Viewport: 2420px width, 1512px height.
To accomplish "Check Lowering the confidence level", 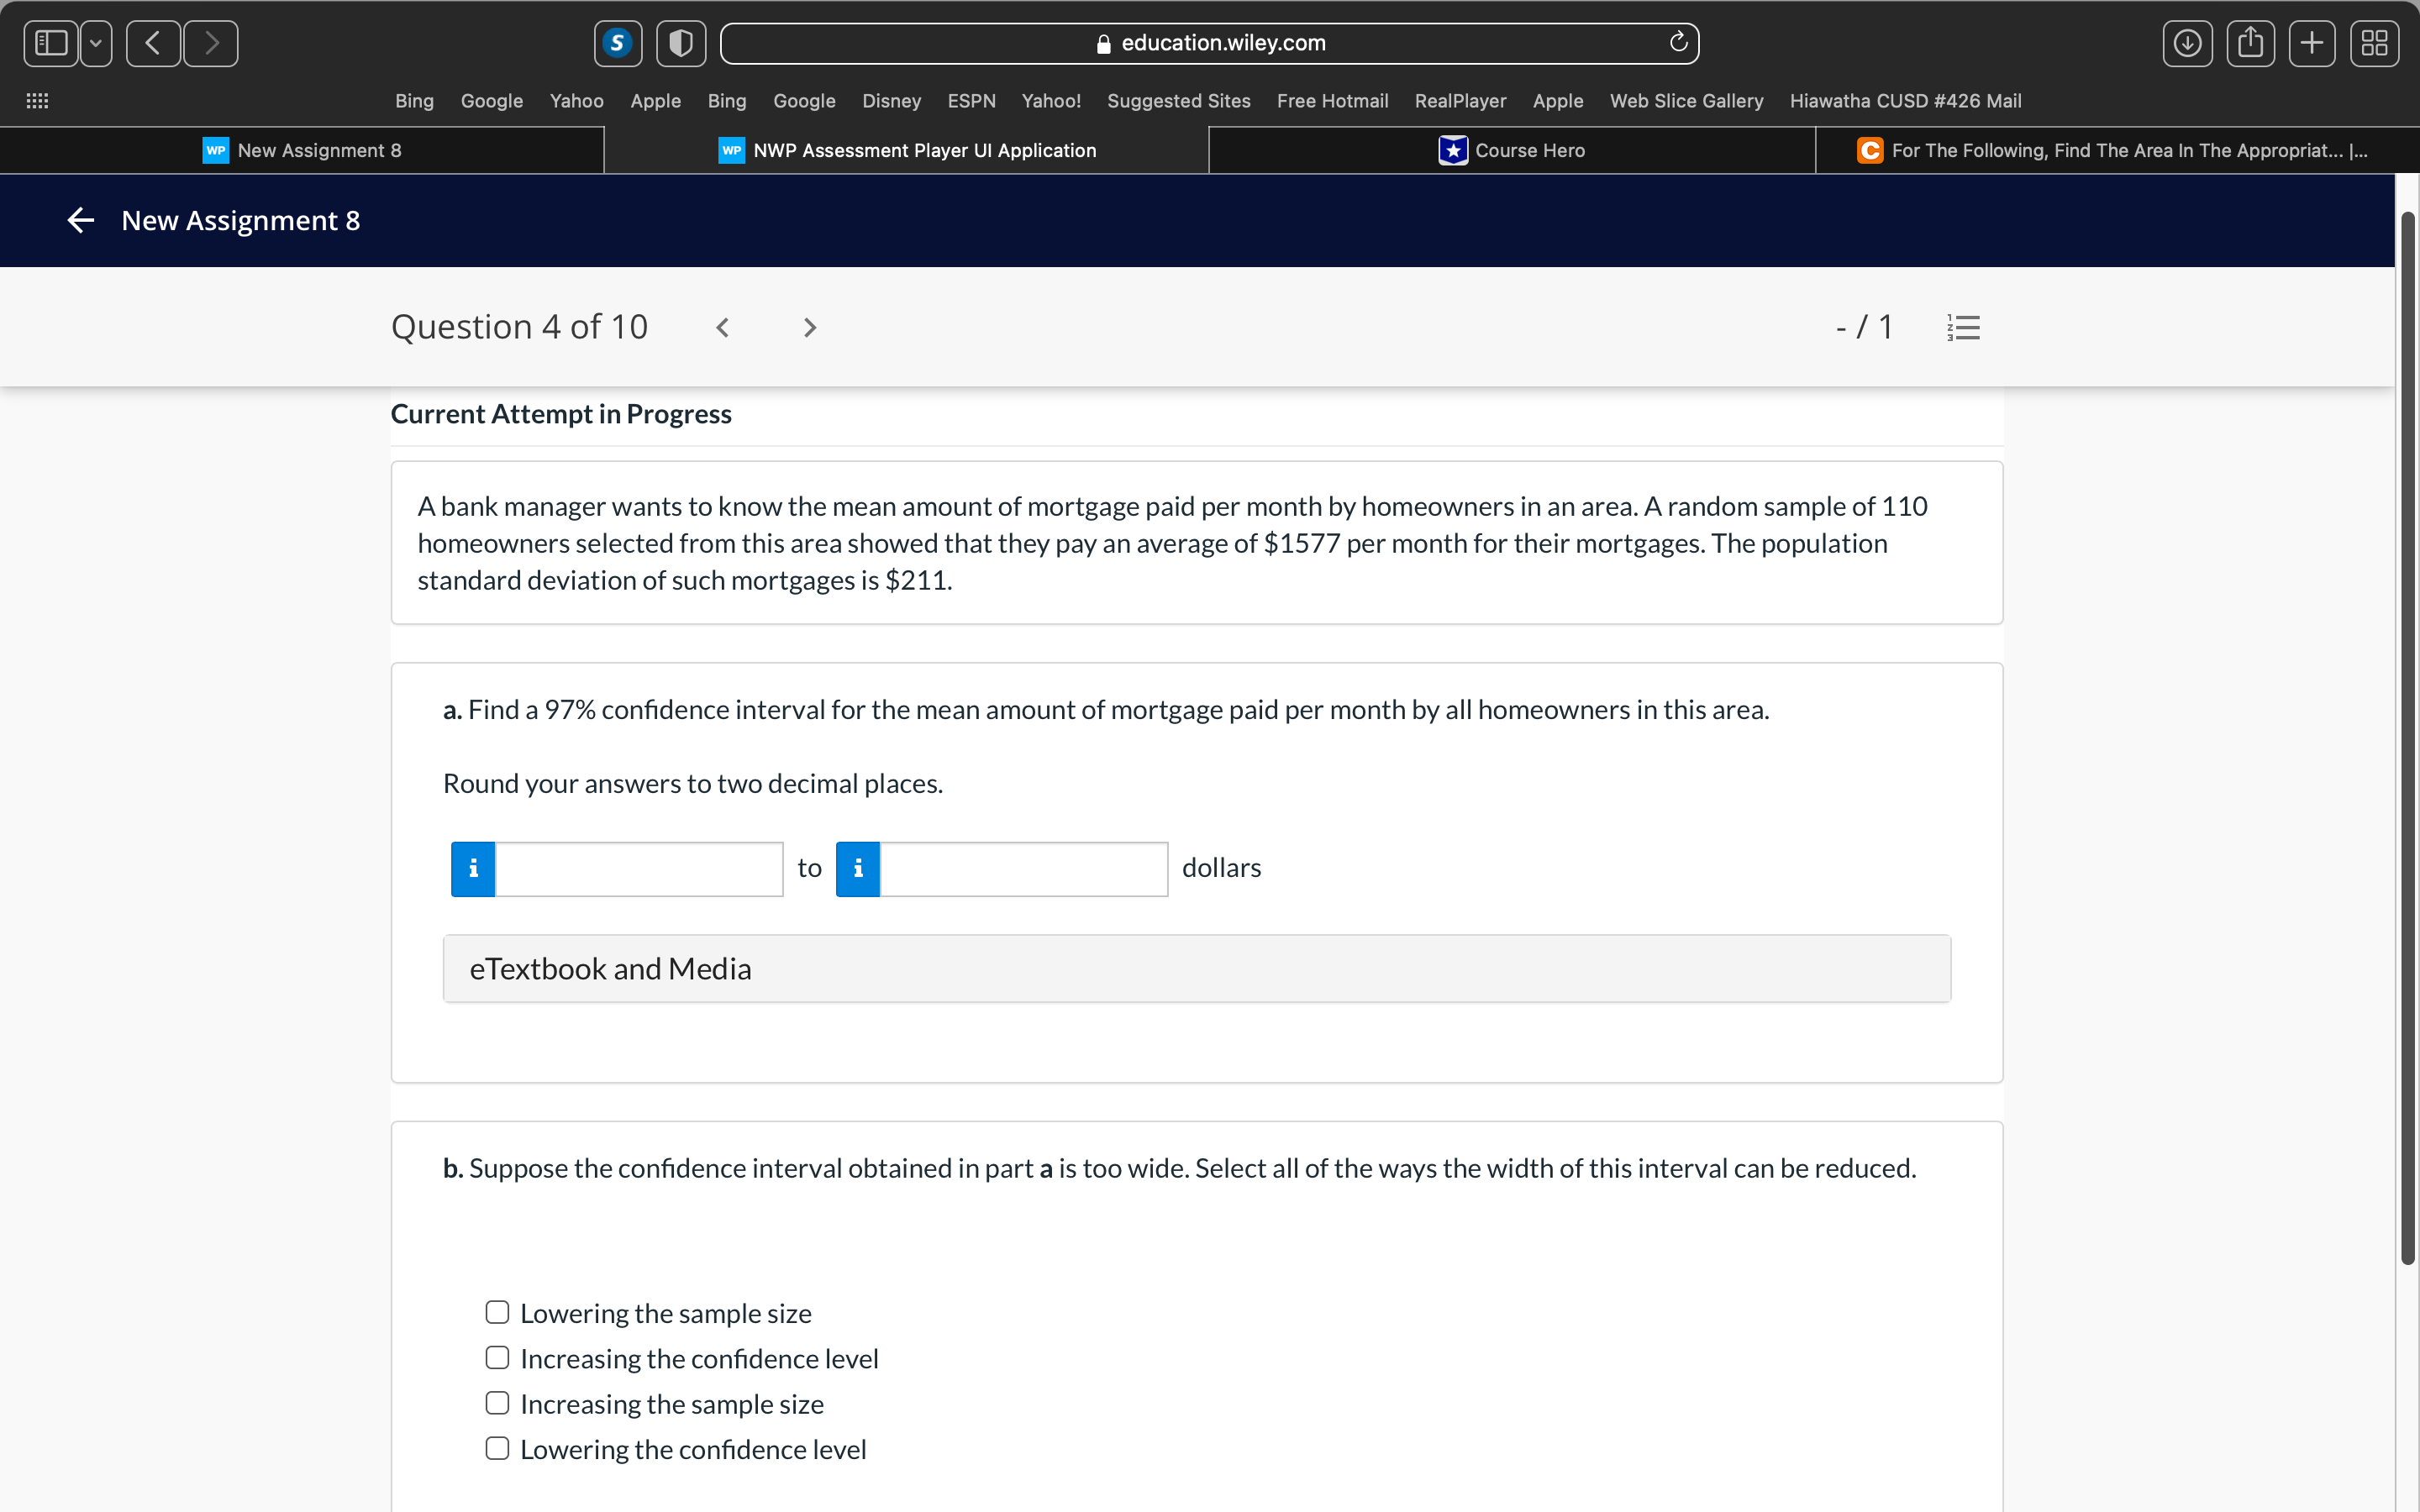I will [497, 1448].
